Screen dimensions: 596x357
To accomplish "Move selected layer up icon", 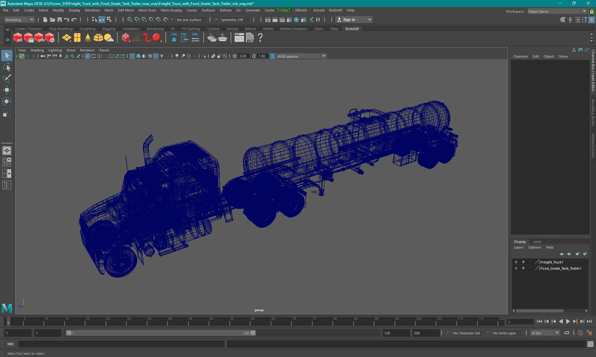I will click(x=562, y=254).
